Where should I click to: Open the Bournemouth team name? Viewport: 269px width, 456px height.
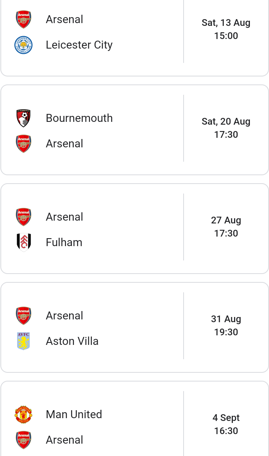pos(79,118)
